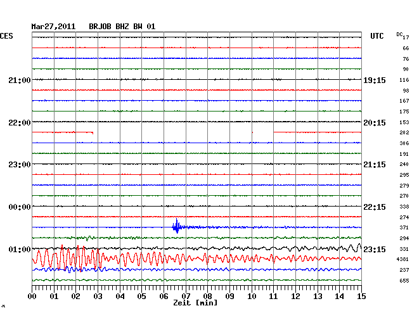Click minute label 03 on time axis

click(98, 297)
